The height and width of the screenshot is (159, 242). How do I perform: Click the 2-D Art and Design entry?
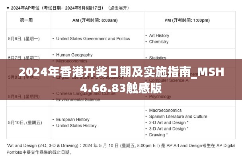[x=169, y=123]
